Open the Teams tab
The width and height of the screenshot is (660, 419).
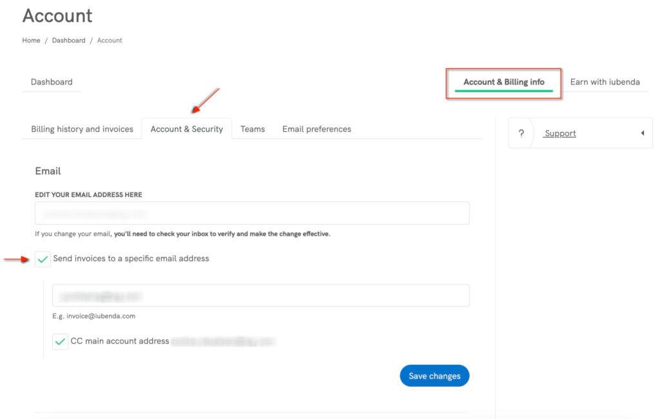tap(253, 129)
